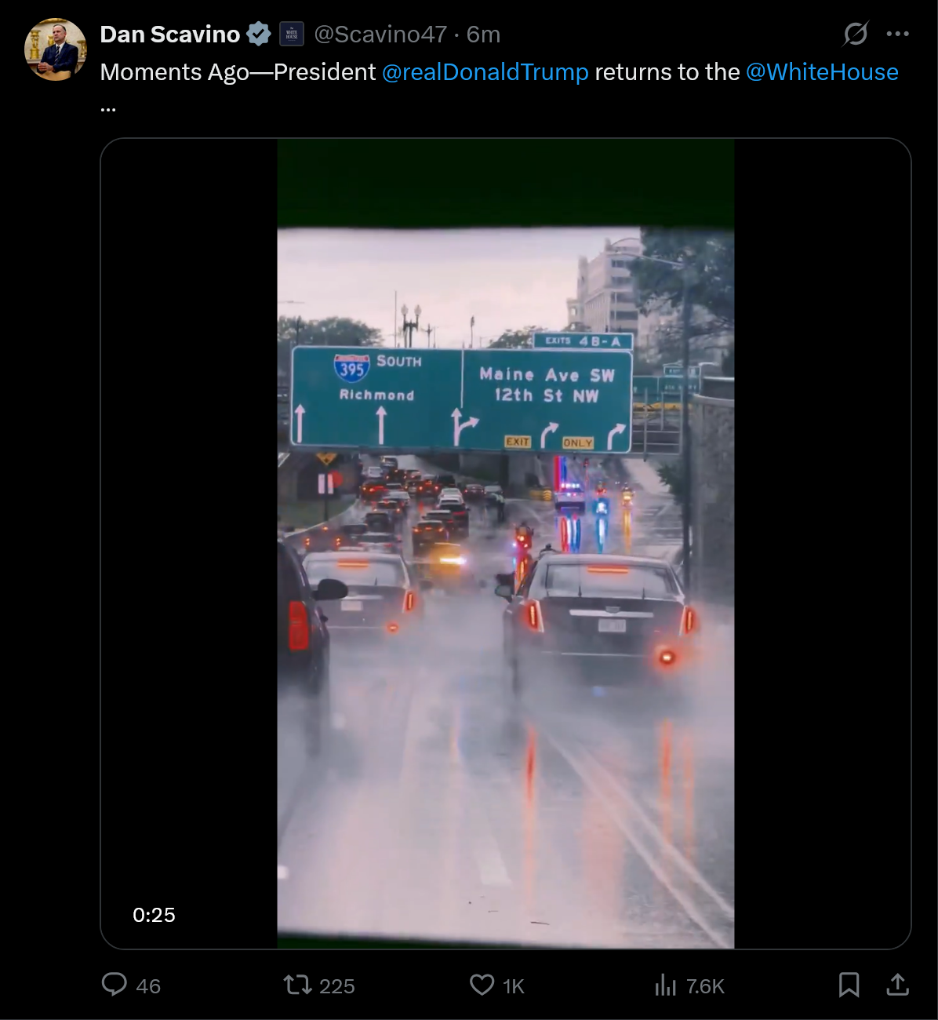Open the three-dot more options menu
Viewport: 938px width, 1020px height.
click(897, 34)
